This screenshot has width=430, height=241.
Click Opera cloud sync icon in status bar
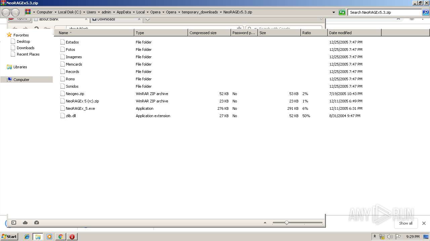(25, 223)
